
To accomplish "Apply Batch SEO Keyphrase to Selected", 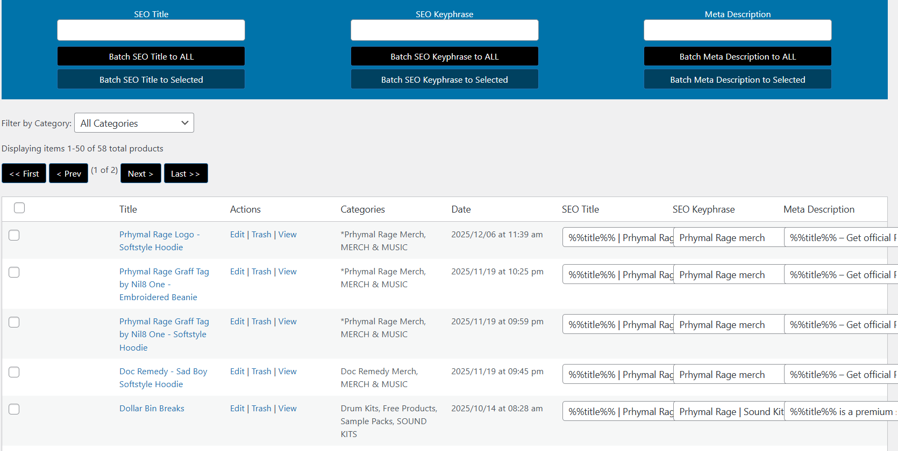I will point(445,79).
